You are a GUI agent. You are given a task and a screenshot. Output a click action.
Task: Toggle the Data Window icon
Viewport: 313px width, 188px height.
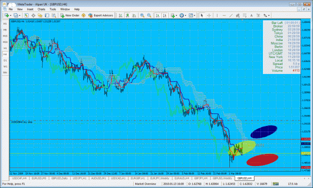(x=34, y=15)
